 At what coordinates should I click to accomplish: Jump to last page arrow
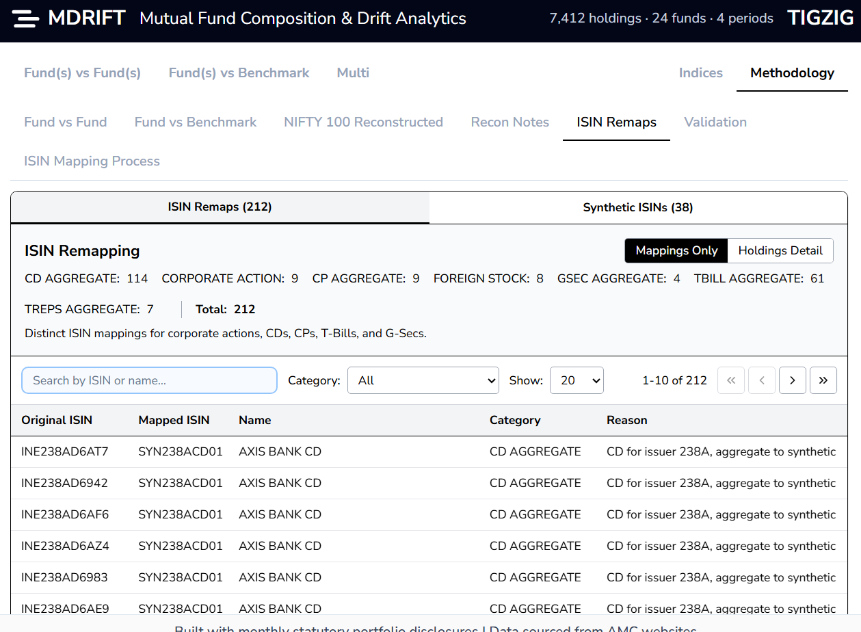(x=823, y=380)
